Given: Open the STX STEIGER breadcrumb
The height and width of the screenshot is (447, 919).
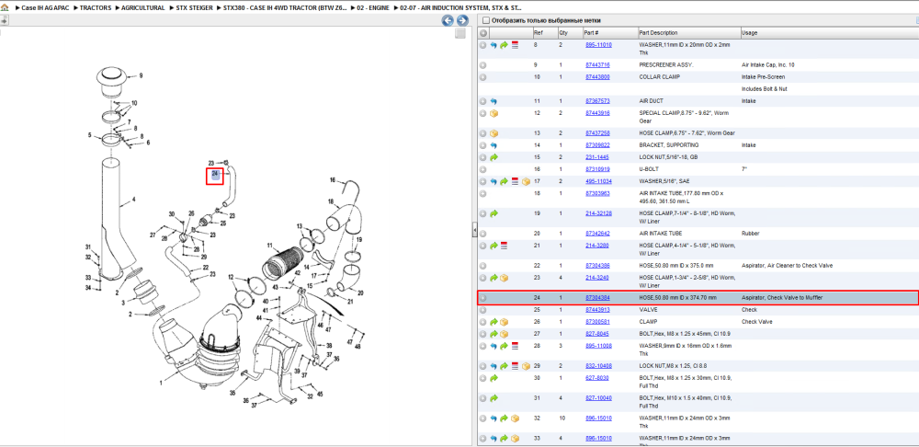Looking at the screenshot, I should coord(194,8).
